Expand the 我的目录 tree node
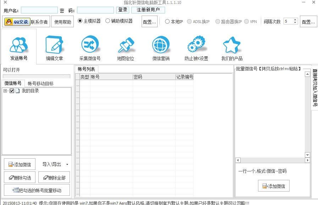318x205 pixels. 5,91
